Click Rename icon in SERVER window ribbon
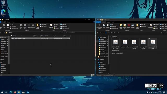Screen dimensions: 167x94 [33, 26]
